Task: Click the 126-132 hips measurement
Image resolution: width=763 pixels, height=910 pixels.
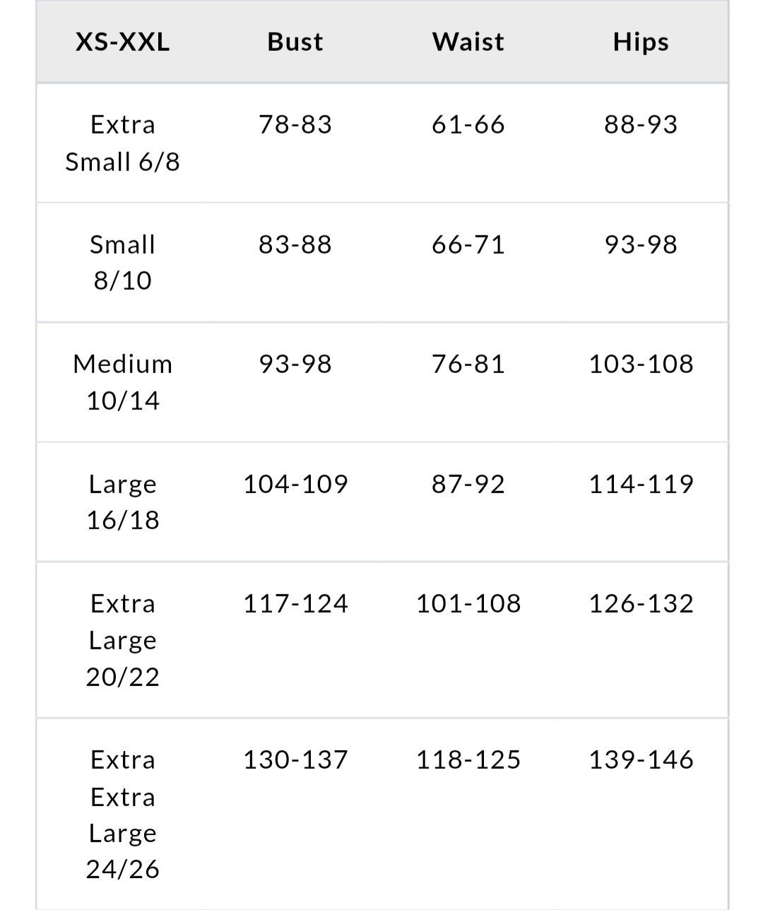Action: [641, 603]
